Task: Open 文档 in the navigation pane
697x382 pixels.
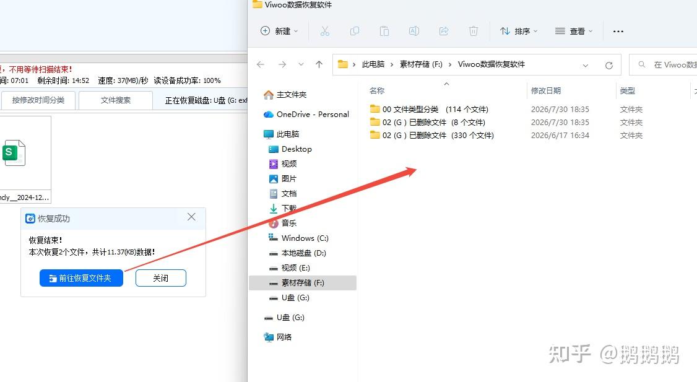Action: [289, 194]
